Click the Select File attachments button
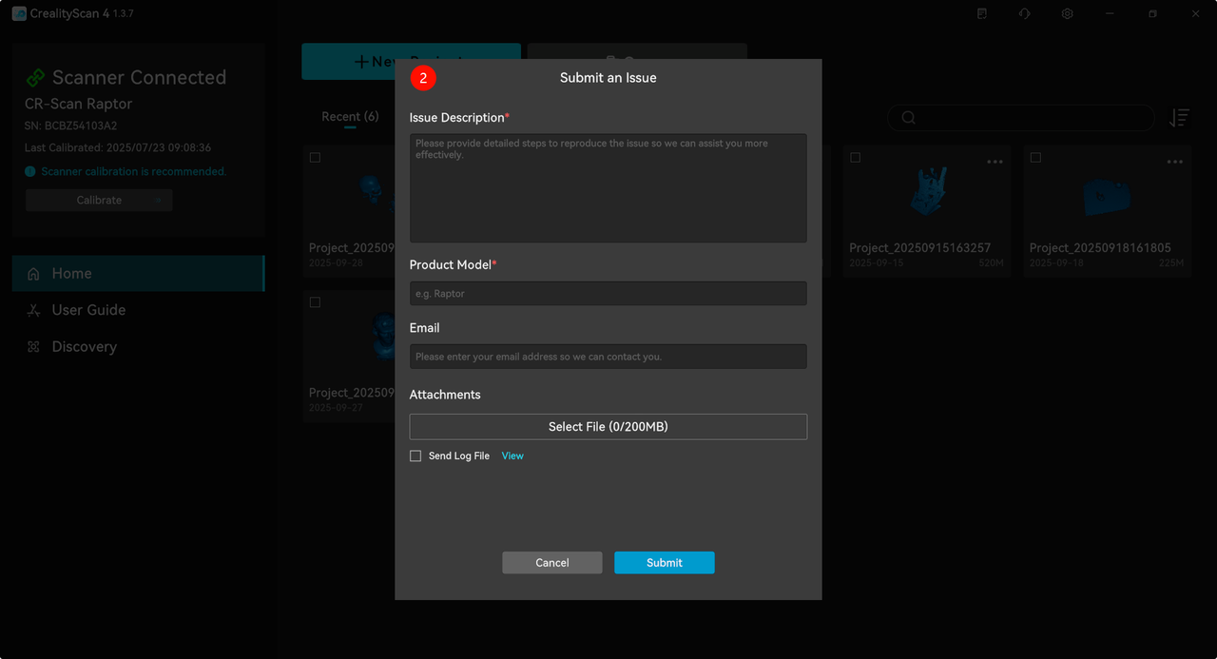Viewport: 1217px width, 659px height. pos(608,427)
